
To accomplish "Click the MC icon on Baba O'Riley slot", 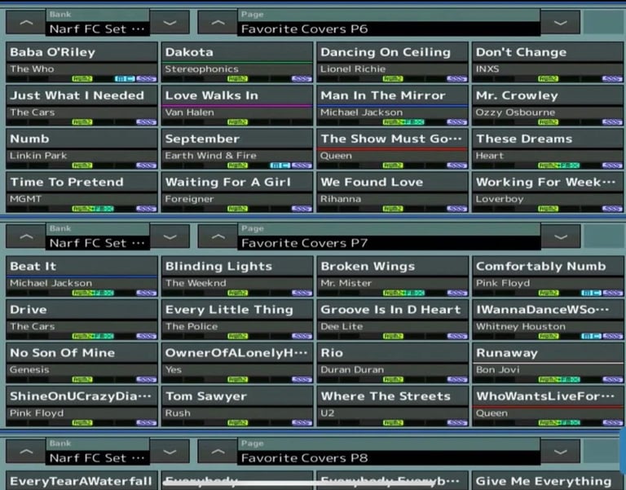I will click(x=125, y=78).
